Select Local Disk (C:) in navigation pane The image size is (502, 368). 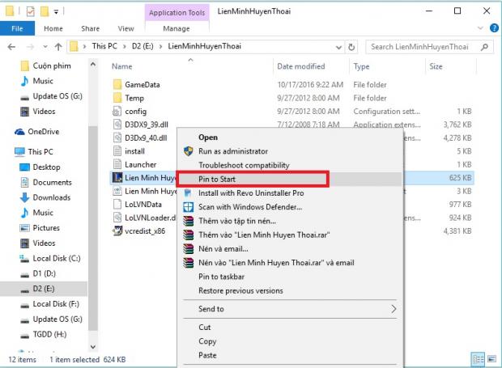pyautogui.click(x=57, y=258)
